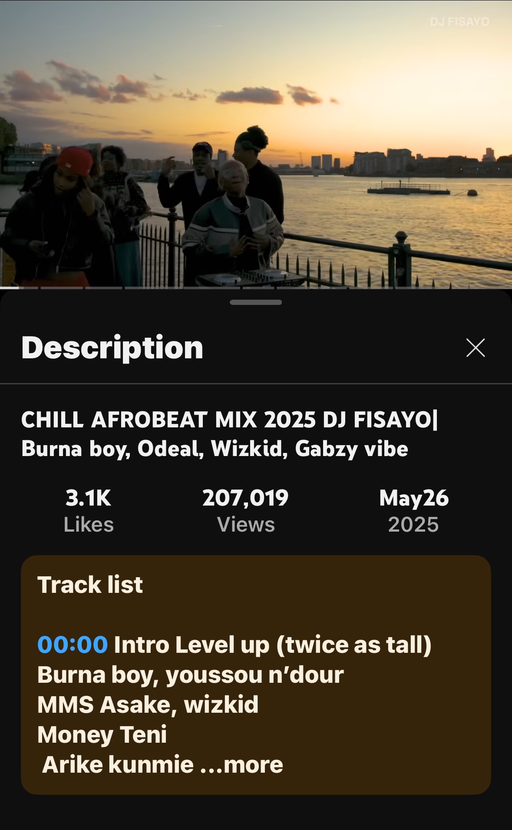Tap the progress bar played portion
This screenshot has height=830, width=512.
9,288
